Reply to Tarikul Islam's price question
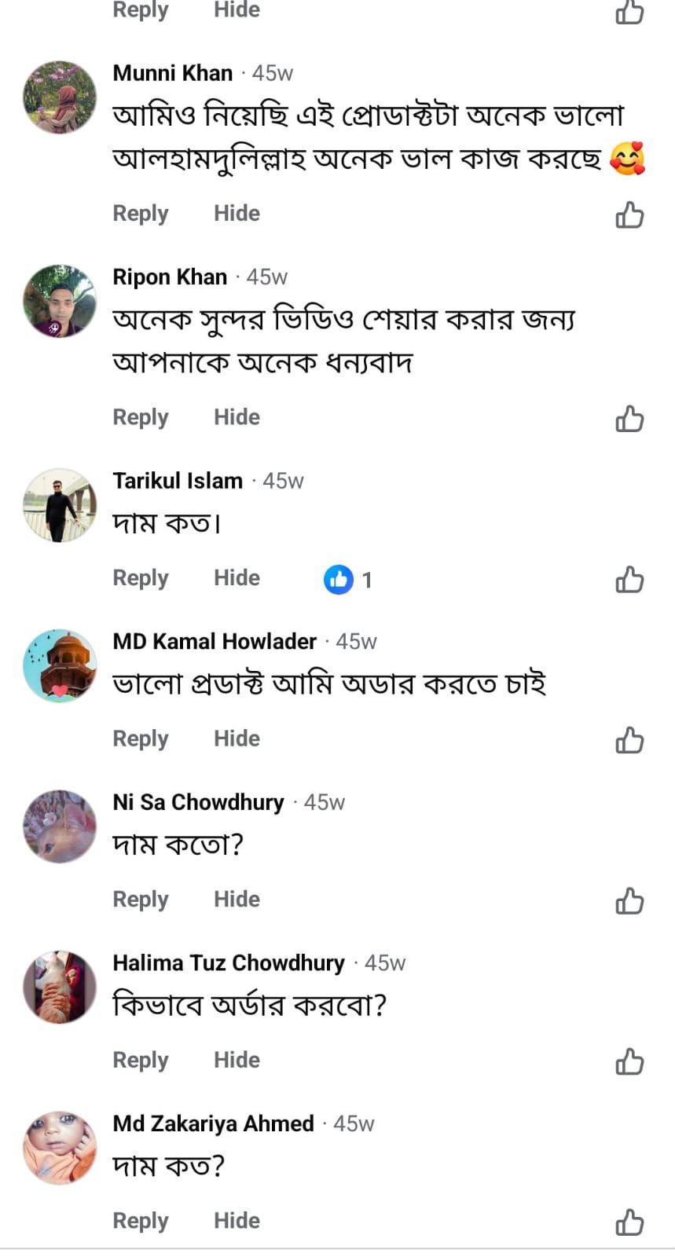Image resolution: width=675 pixels, height=1257 pixels. pyautogui.click(x=141, y=578)
